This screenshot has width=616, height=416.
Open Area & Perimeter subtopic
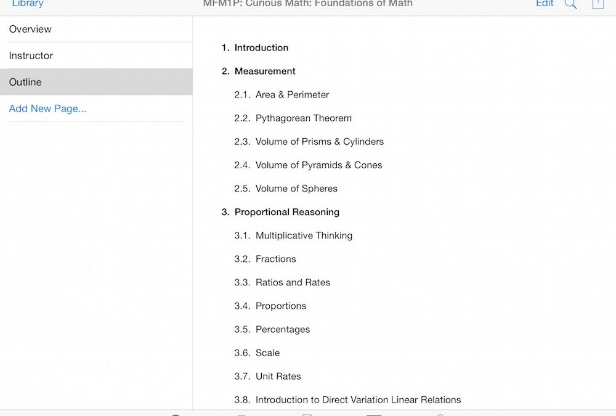pyautogui.click(x=292, y=94)
